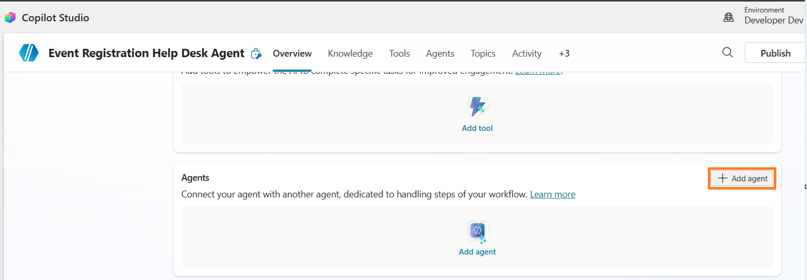807x280 pixels.
Task: Click the lightning bolt Add tool icon
Action: 477,106
